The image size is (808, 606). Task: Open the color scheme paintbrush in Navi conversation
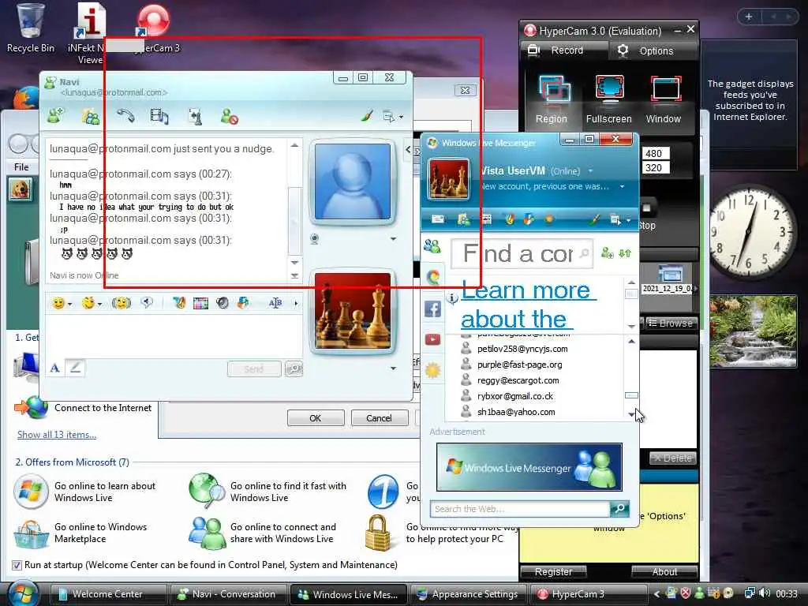[x=366, y=117]
